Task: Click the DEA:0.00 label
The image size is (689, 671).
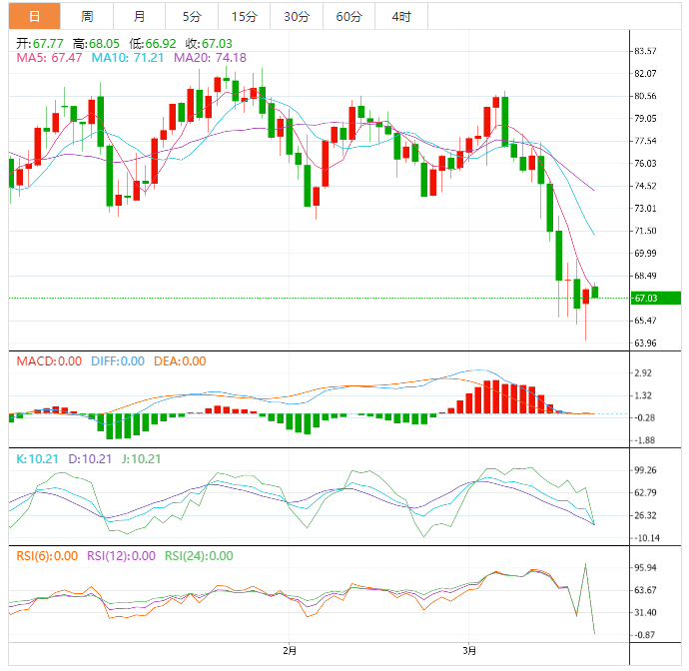Action: coord(180,361)
